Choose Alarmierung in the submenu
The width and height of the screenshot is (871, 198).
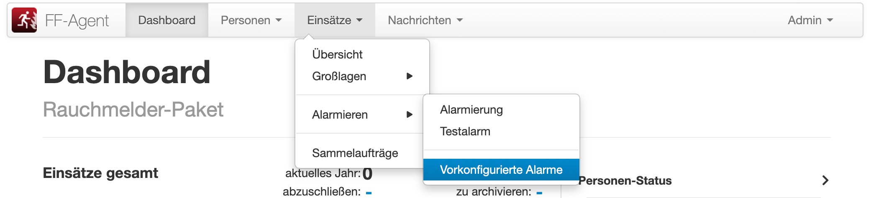[x=471, y=109]
